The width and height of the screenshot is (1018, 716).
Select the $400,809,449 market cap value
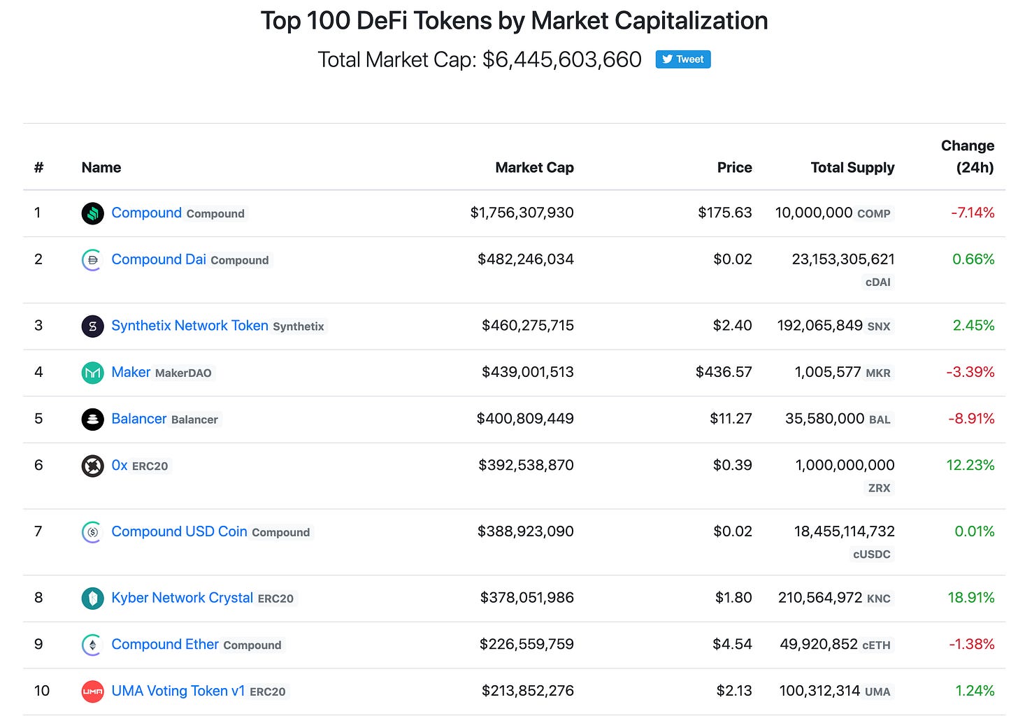coord(525,418)
